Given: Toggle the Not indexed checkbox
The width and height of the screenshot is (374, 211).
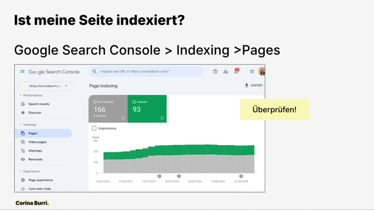Looking at the screenshot, I should [x=95, y=102].
